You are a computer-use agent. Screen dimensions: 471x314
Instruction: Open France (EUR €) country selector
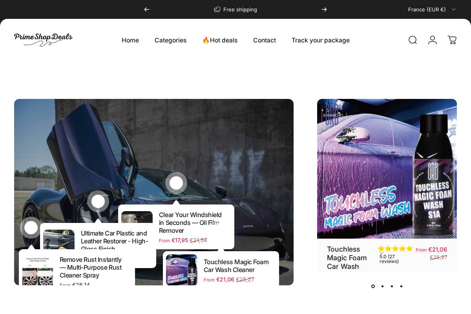click(432, 9)
